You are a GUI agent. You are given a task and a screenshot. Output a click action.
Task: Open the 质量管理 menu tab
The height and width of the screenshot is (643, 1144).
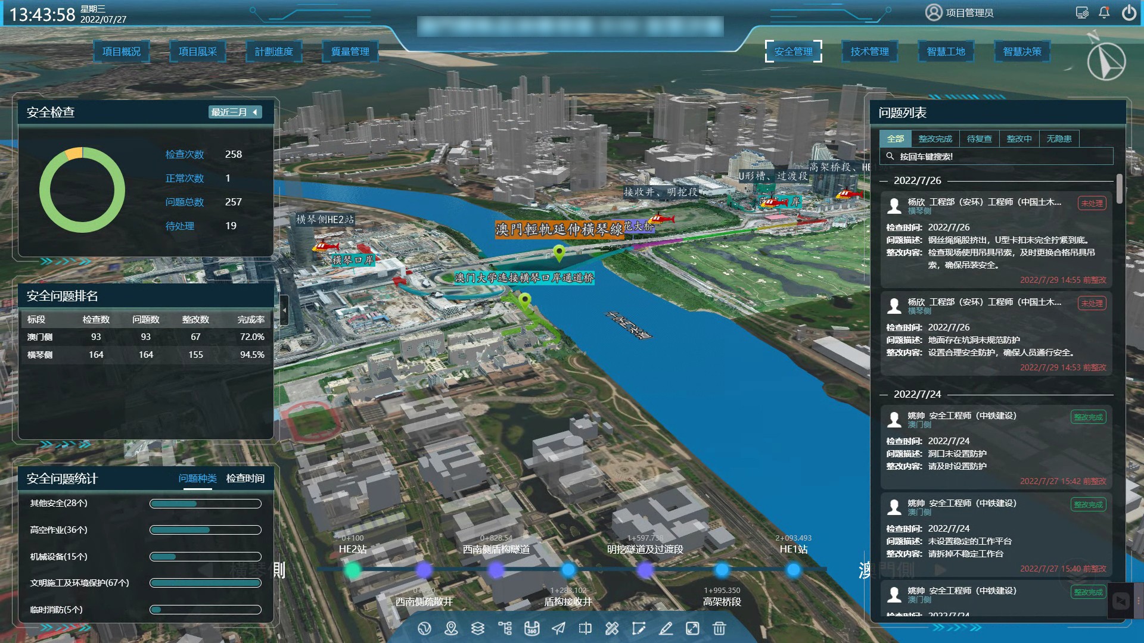350,52
